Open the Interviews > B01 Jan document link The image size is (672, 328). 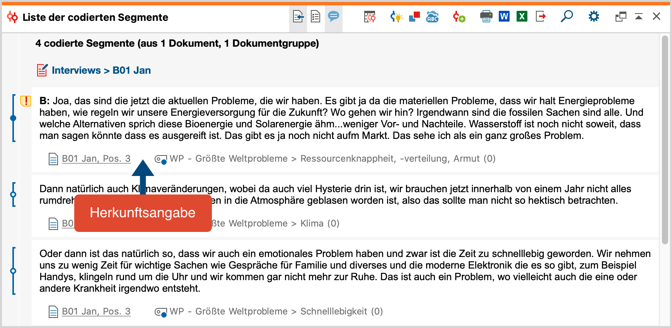tap(101, 70)
